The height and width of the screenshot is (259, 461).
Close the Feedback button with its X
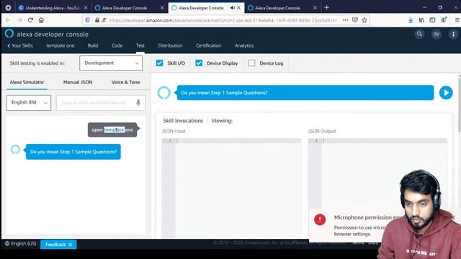point(71,245)
